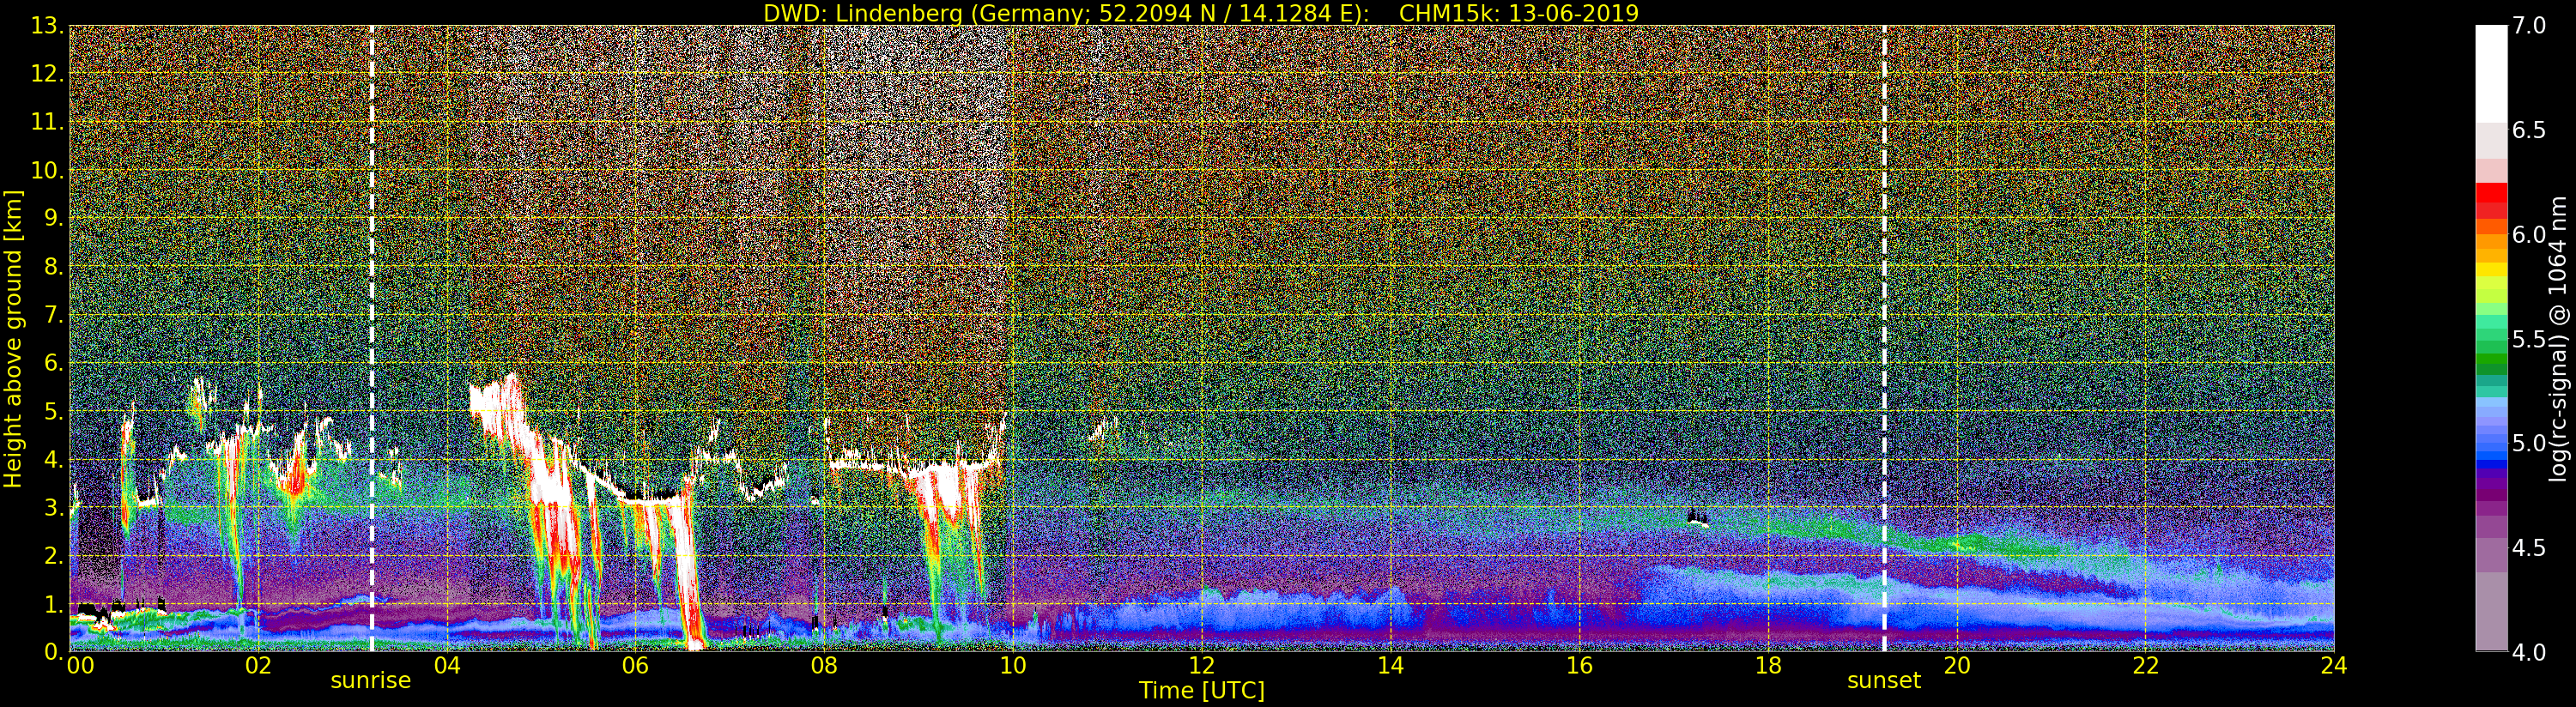The image size is (2576, 707).
Task: Click the 'Time [UTC]' axis label
Action: (1202, 690)
